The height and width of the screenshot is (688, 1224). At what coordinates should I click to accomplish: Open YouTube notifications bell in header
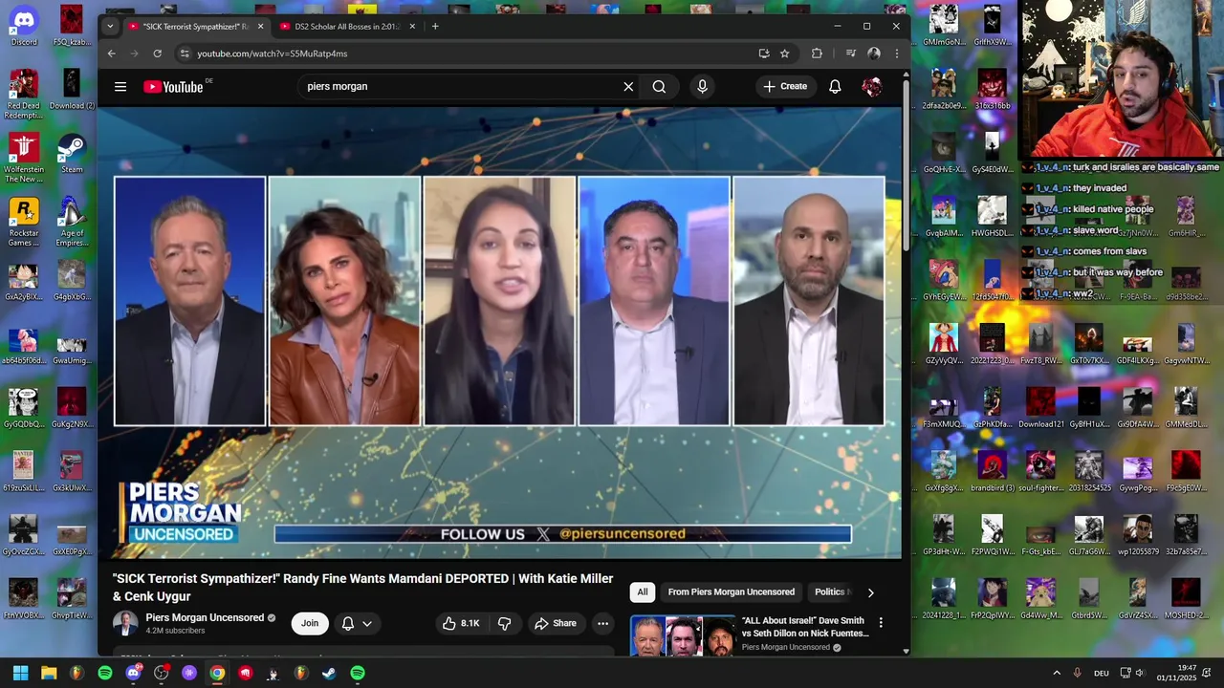(835, 86)
